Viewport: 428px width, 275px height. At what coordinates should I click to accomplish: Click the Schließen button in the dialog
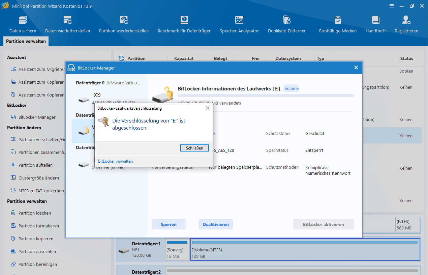(x=194, y=148)
